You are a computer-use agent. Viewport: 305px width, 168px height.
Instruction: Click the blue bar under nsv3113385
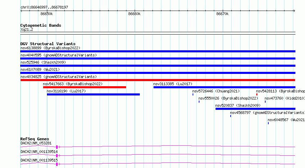tap(224, 87)
